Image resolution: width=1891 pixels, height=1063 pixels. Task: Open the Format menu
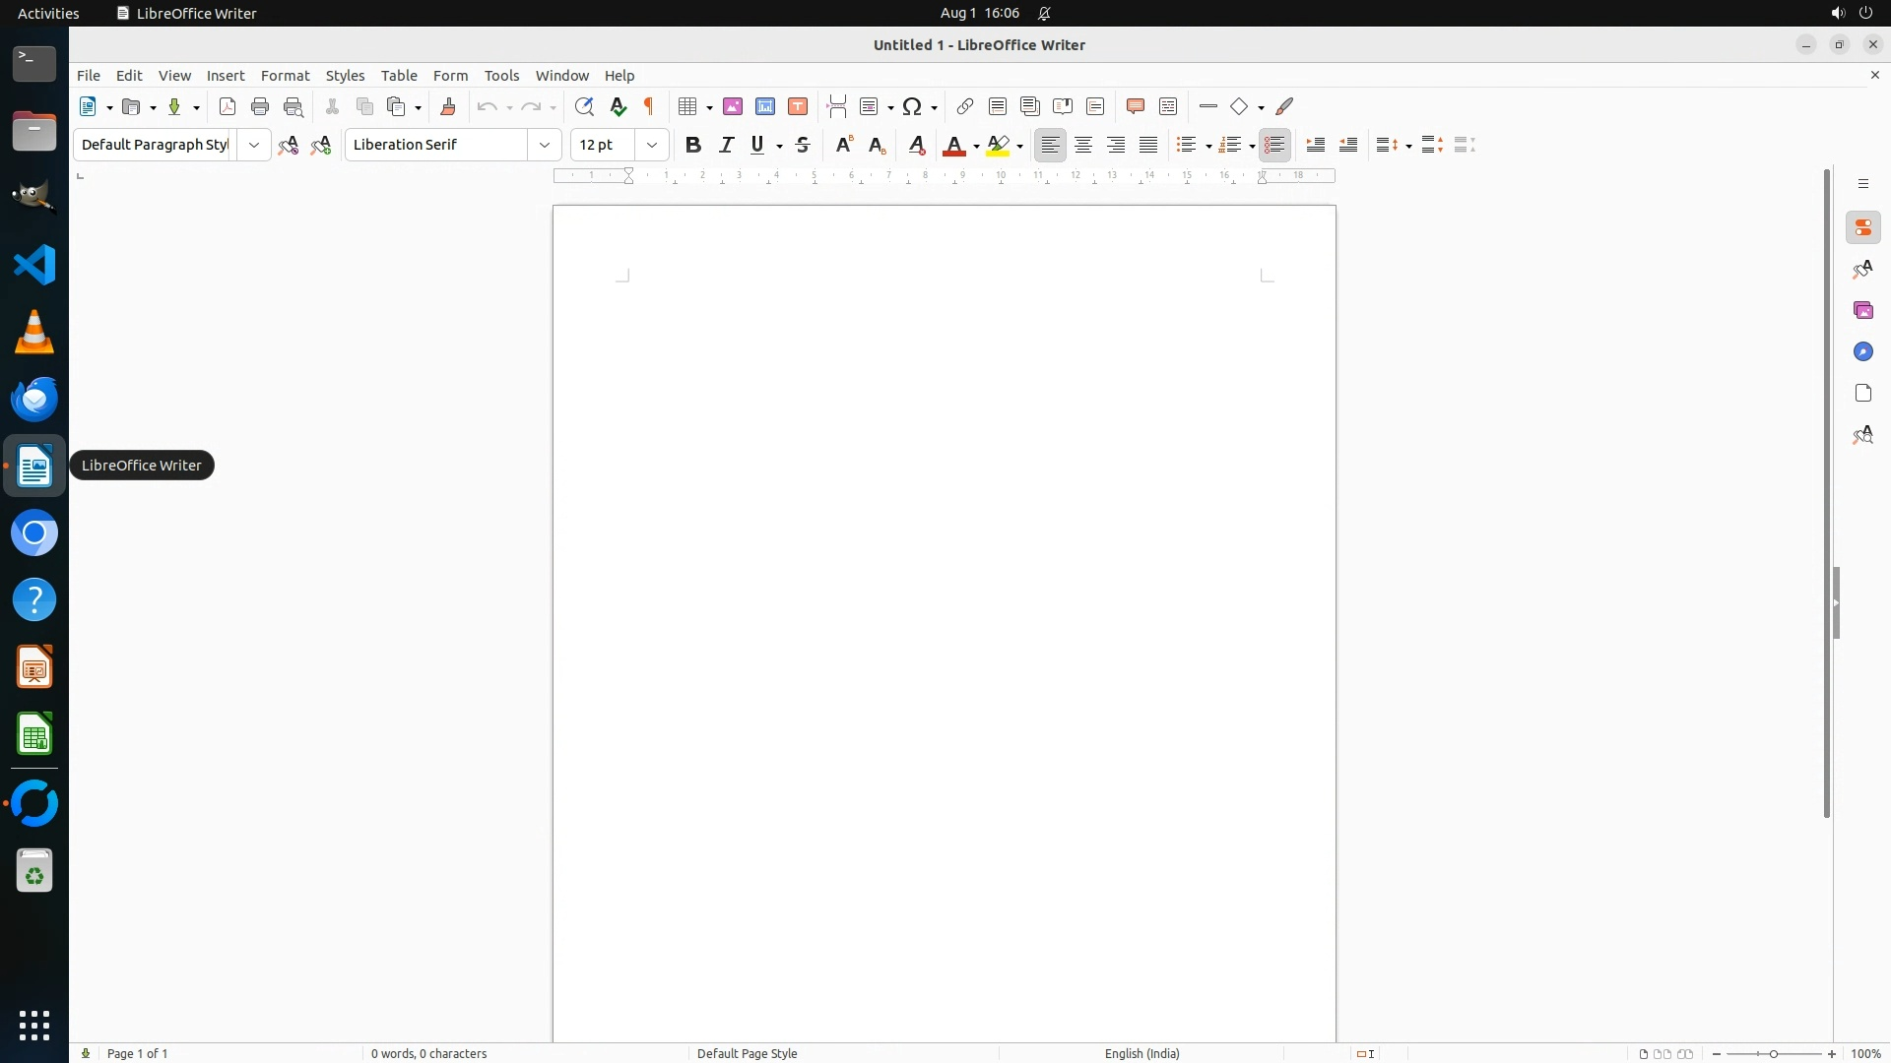(x=285, y=76)
